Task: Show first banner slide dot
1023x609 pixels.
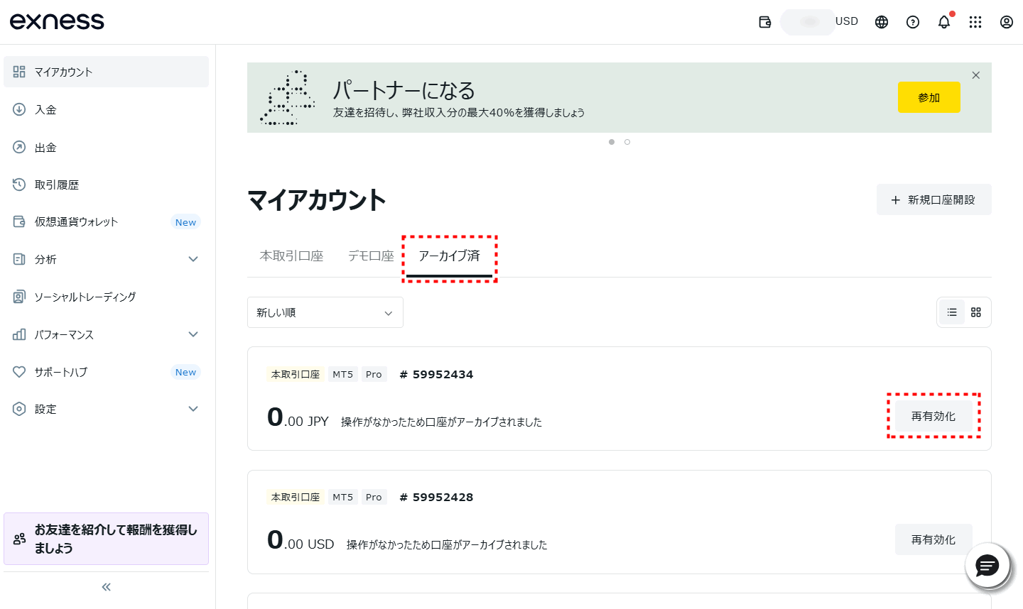Action: (612, 142)
